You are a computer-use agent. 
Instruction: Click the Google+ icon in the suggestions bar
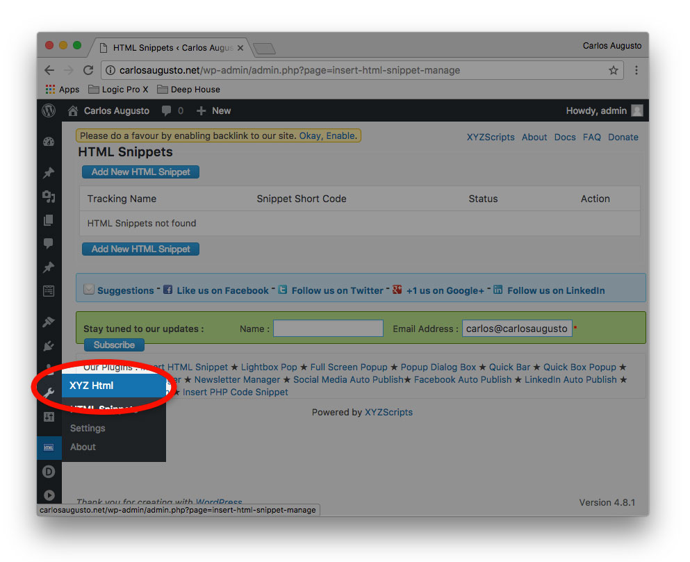[396, 290]
